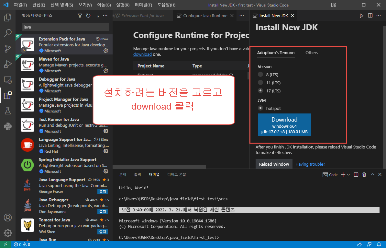
Task: Open the Explorer view in activity bar
Action: (8, 18)
